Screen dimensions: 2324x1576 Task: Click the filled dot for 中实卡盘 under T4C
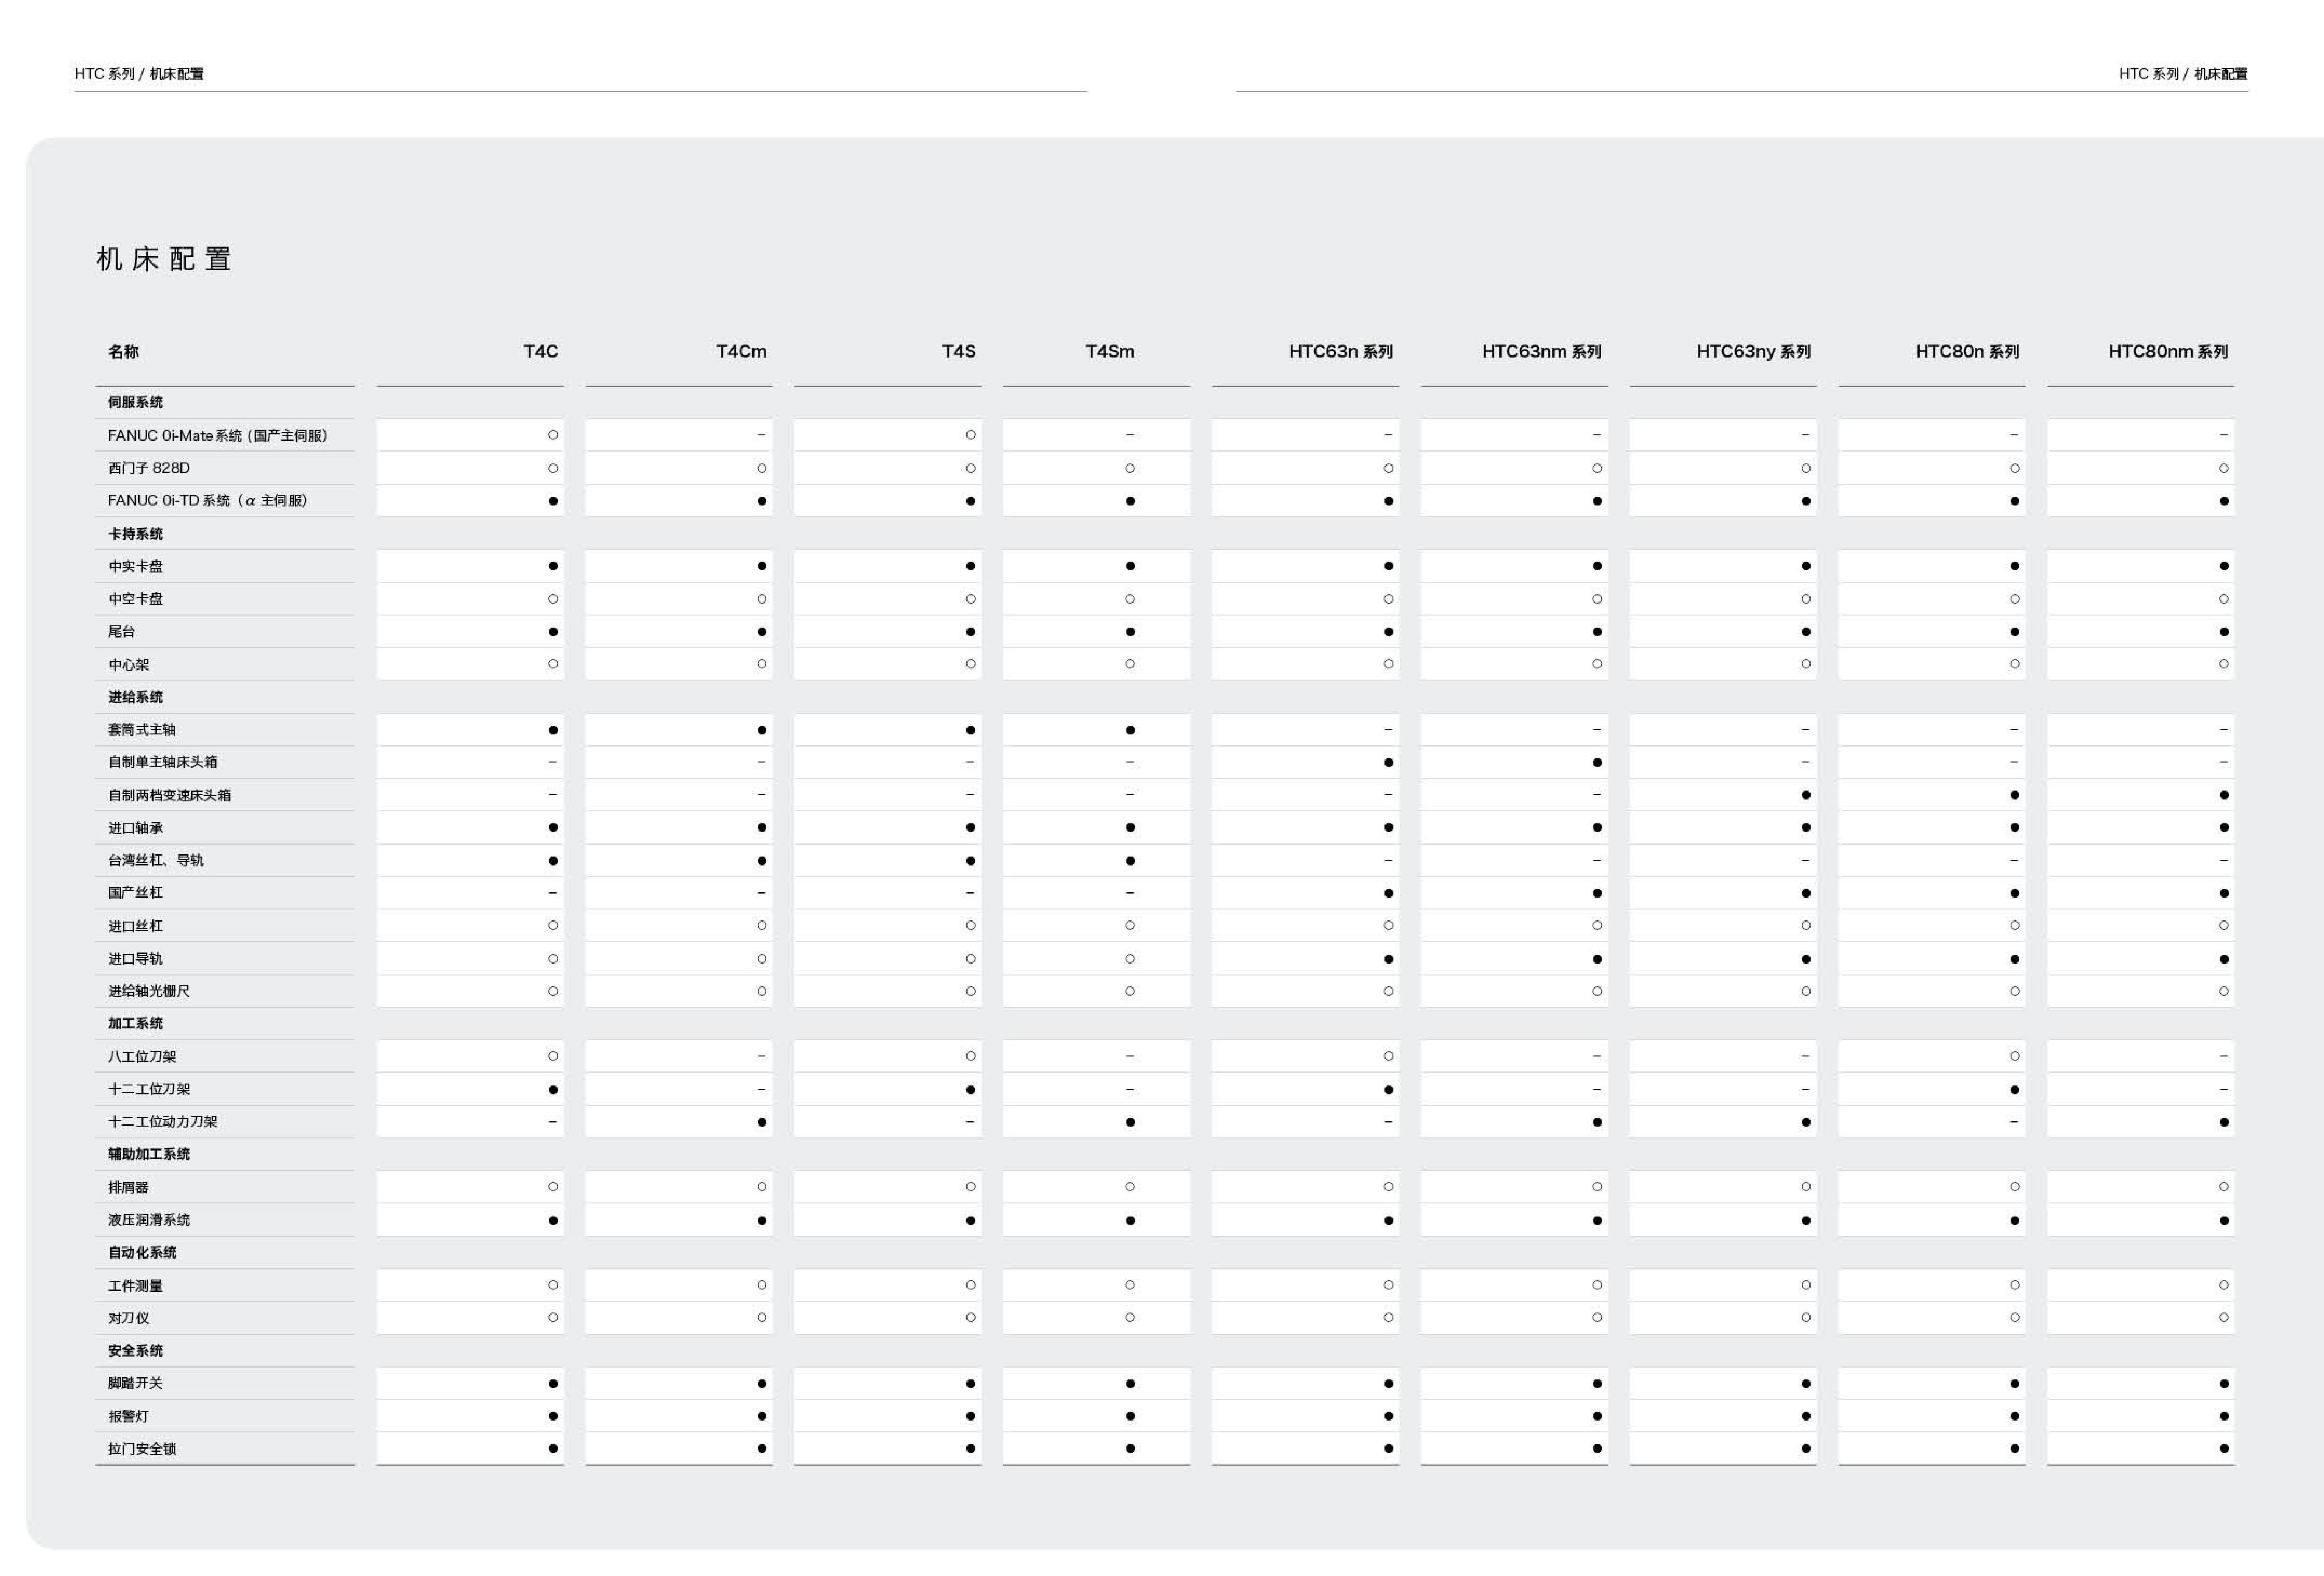click(553, 565)
